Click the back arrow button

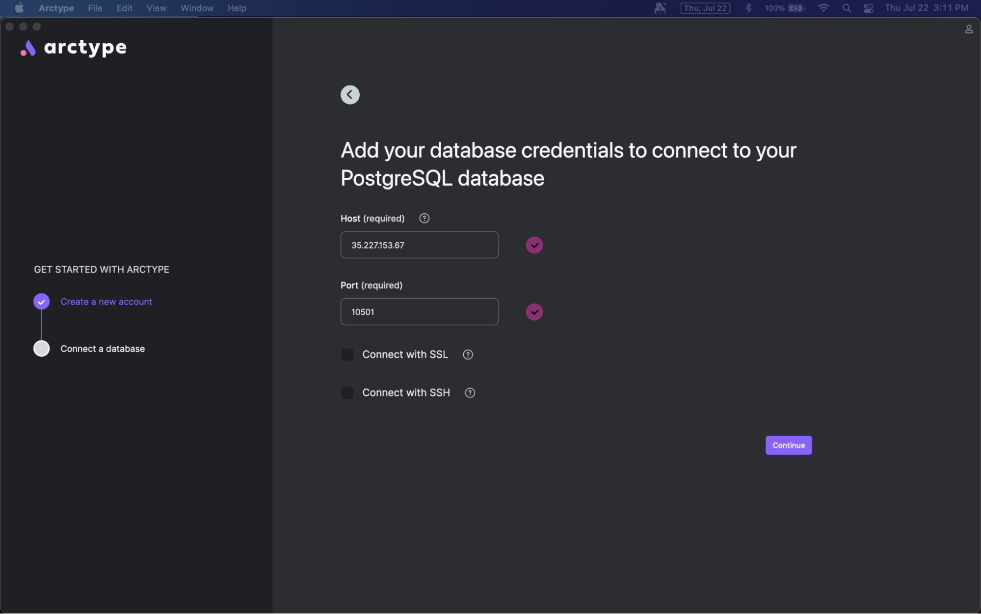click(x=350, y=95)
